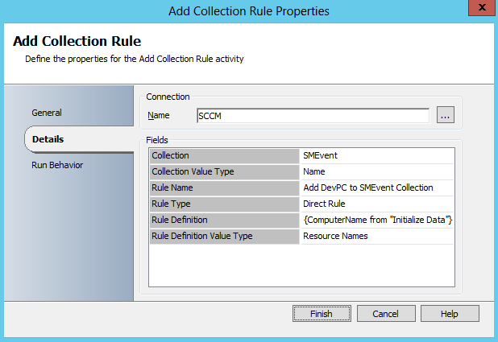This screenshot has height=342, width=498.
Task: Click the Add Collection Rule Properties title bar
Action: coord(249,10)
